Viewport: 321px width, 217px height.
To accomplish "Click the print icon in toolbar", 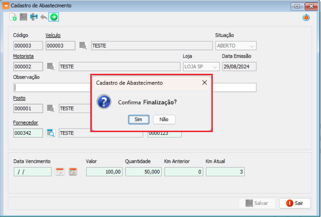I will coord(34,17).
